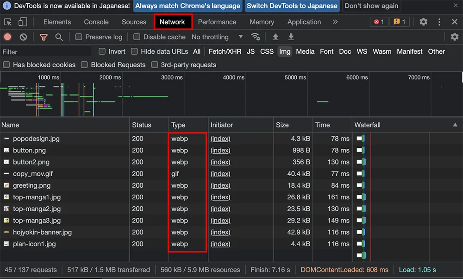Switch to the Console tab

pos(96,22)
